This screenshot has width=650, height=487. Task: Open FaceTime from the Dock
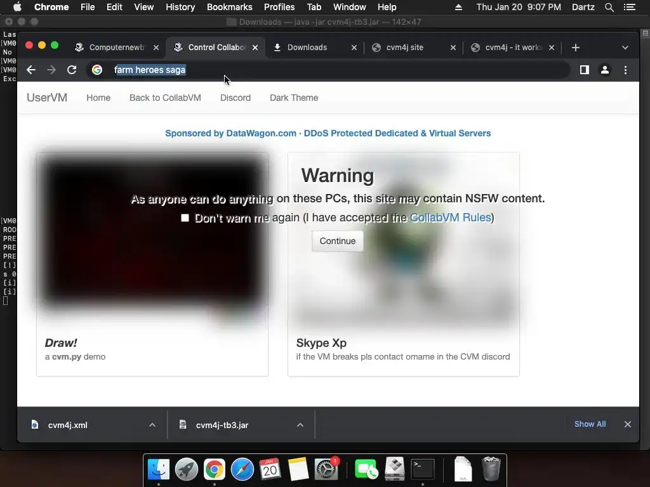[366, 469]
